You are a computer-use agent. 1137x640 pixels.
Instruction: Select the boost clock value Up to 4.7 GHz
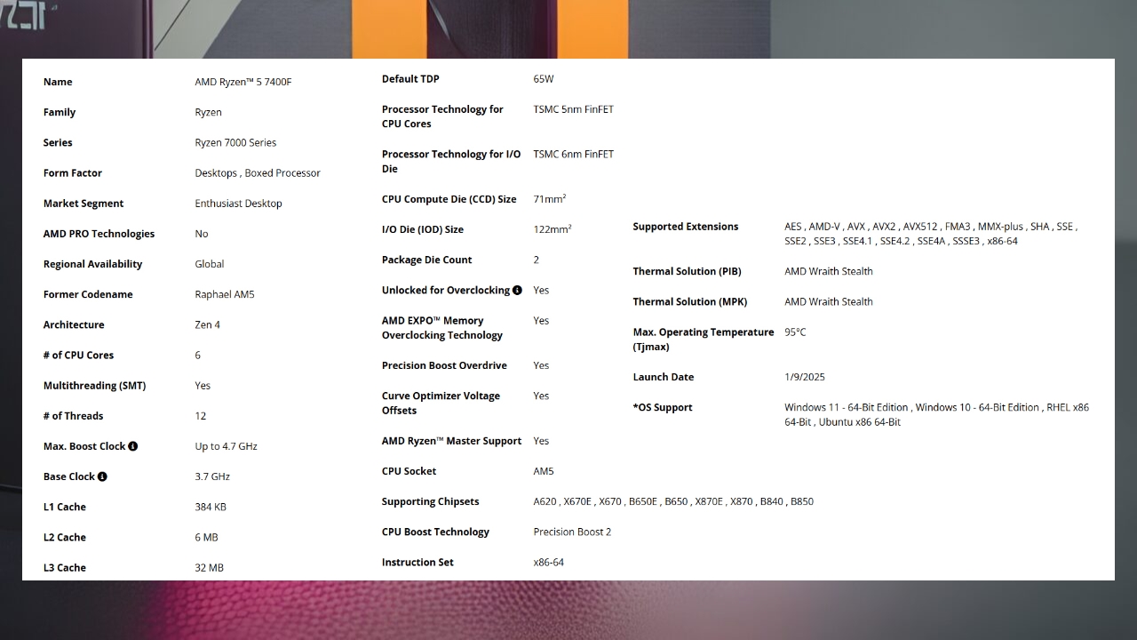coord(227,446)
